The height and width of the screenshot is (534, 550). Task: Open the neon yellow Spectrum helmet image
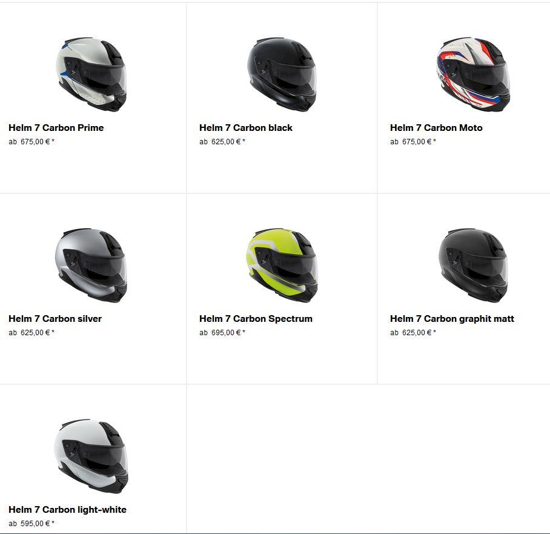pyautogui.click(x=282, y=265)
